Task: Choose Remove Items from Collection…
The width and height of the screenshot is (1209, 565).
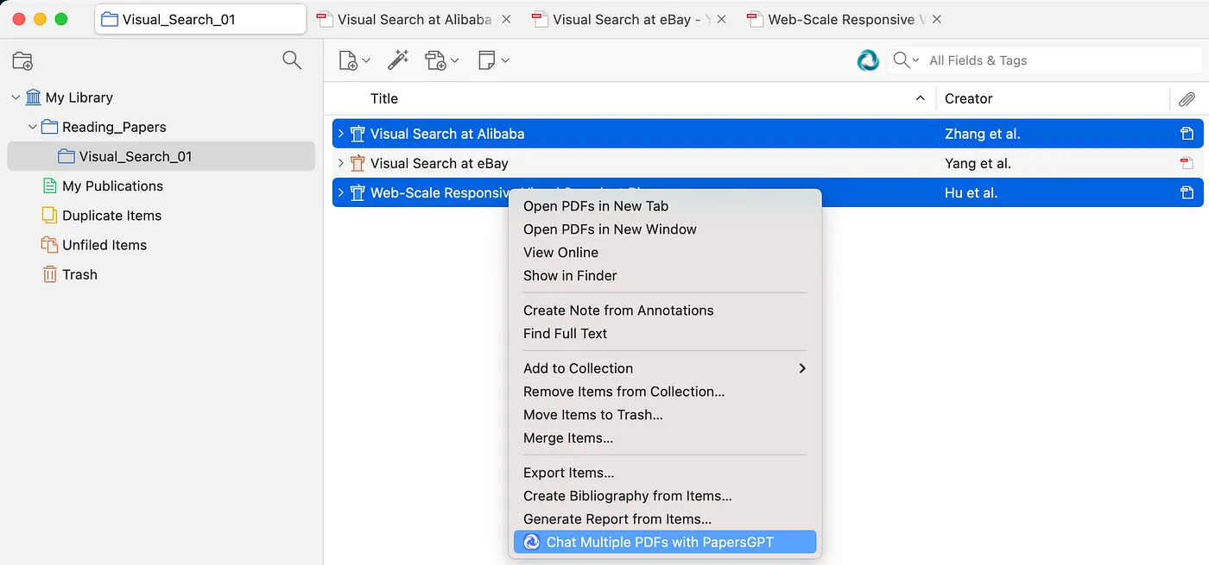Action: click(x=665, y=392)
